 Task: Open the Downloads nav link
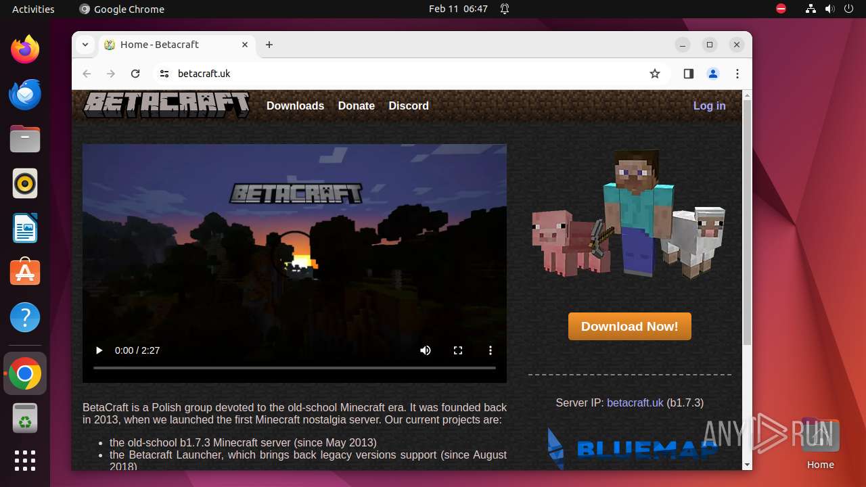pyautogui.click(x=295, y=106)
